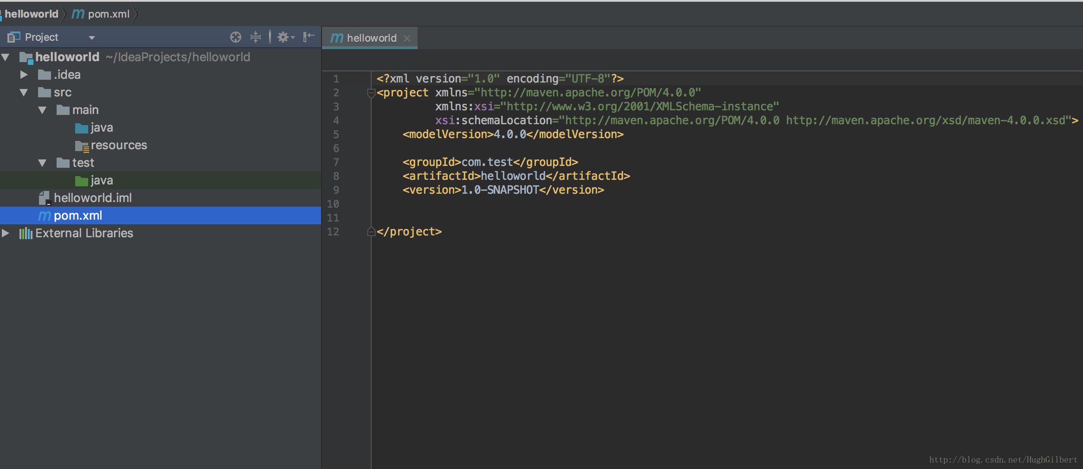Viewport: 1083px width, 469px height.
Task: Click the External Libraries bars icon
Action: 26,233
